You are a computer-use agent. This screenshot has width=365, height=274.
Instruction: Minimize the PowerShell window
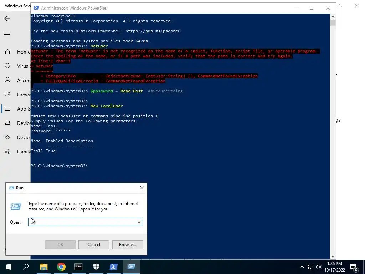pyautogui.click(x=295, y=8)
